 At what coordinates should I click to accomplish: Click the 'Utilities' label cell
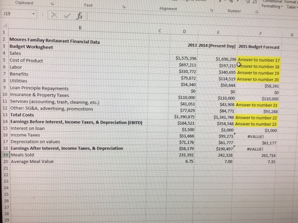tap(18, 81)
